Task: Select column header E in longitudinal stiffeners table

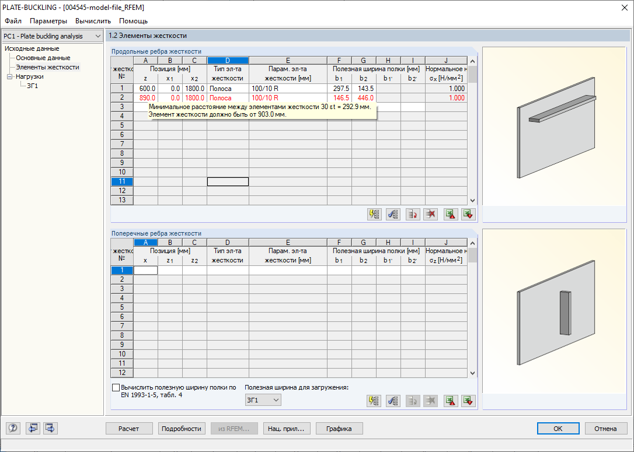Action: pyautogui.click(x=288, y=61)
